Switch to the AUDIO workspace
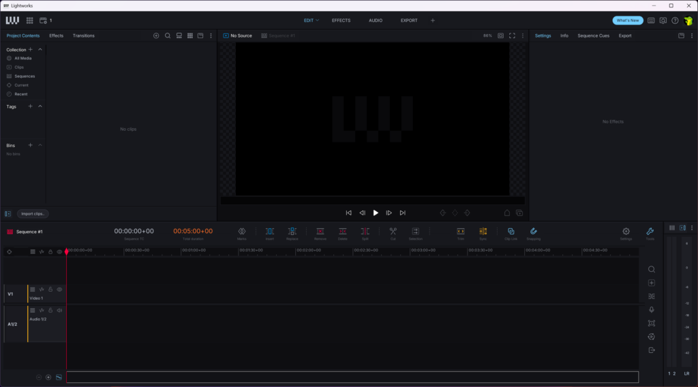Screen dimensions: 698x387 pyautogui.click(x=376, y=20)
